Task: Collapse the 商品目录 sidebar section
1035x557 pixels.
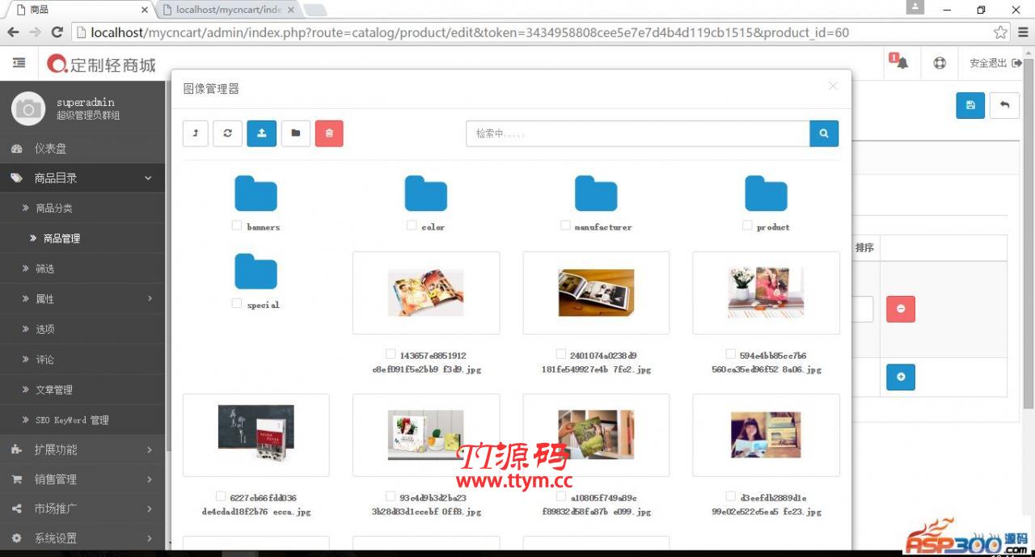Action: (82, 178)
